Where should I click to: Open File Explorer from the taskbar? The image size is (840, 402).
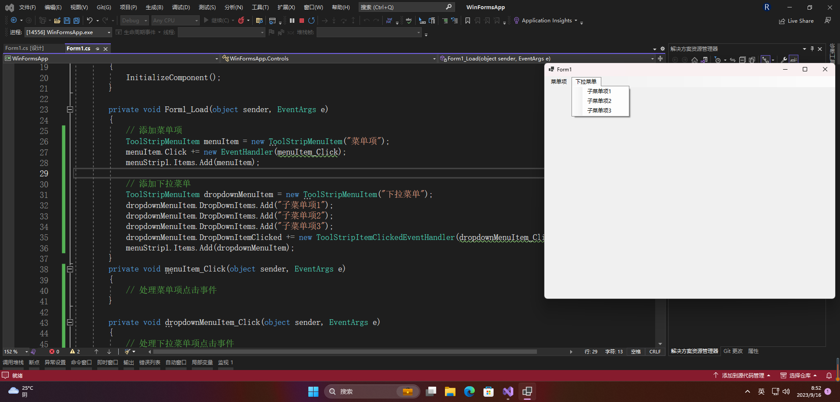point(450,391)
